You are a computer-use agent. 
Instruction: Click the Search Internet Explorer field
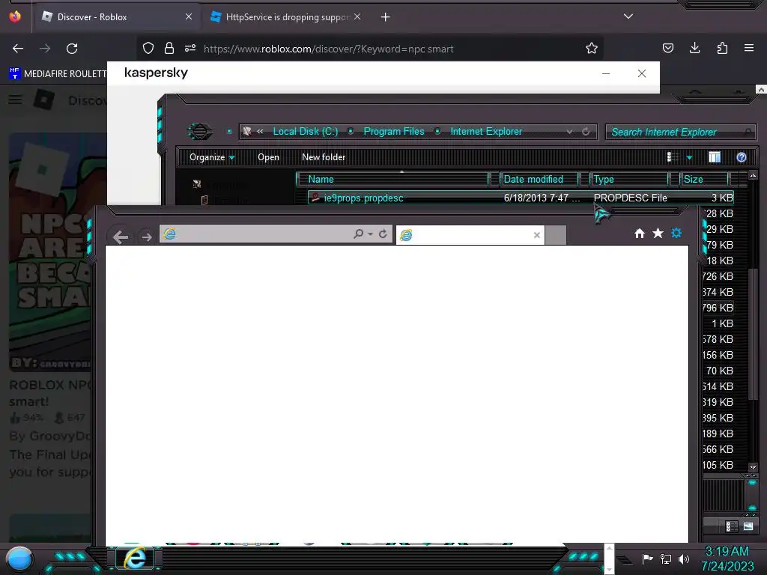680,132
